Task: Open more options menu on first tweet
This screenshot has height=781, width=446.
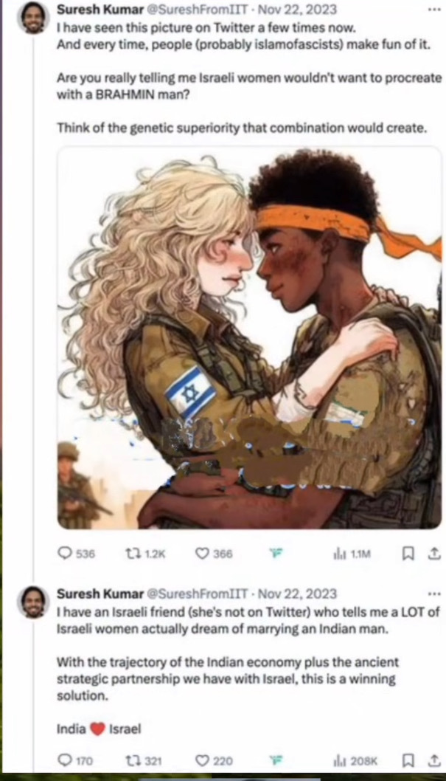Action: 434,9
